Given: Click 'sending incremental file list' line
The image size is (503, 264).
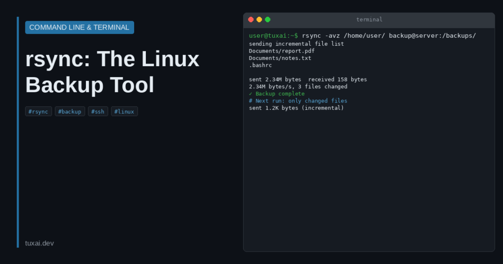Looking at the screenshot, I should pos(296,44).
